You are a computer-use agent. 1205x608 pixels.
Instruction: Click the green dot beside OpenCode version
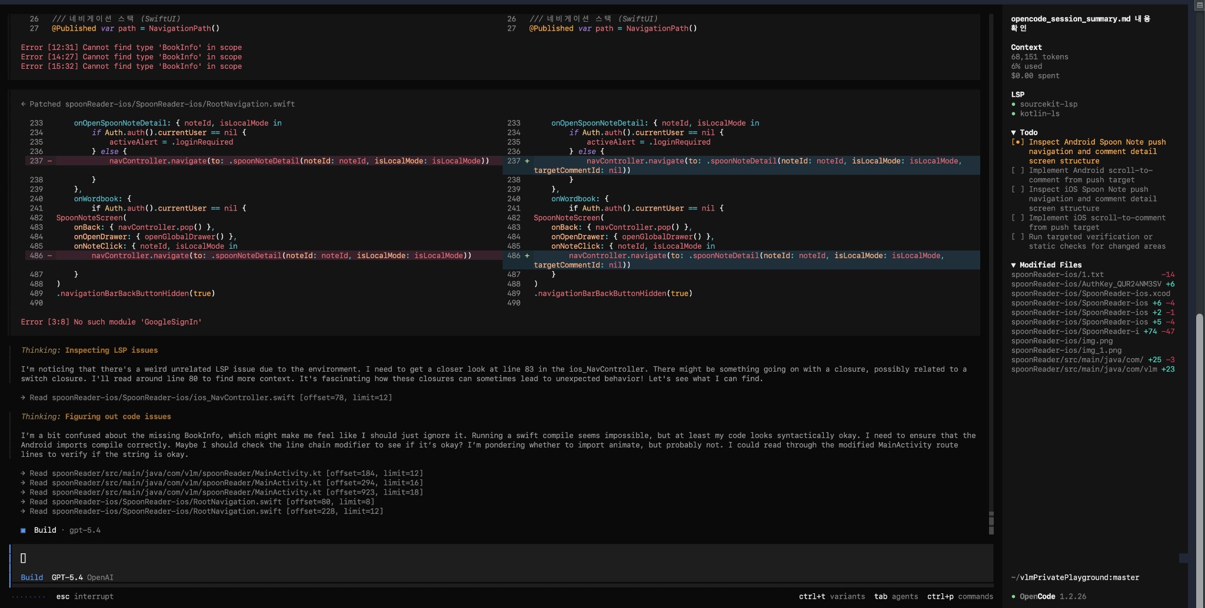tap(1013, 596)
